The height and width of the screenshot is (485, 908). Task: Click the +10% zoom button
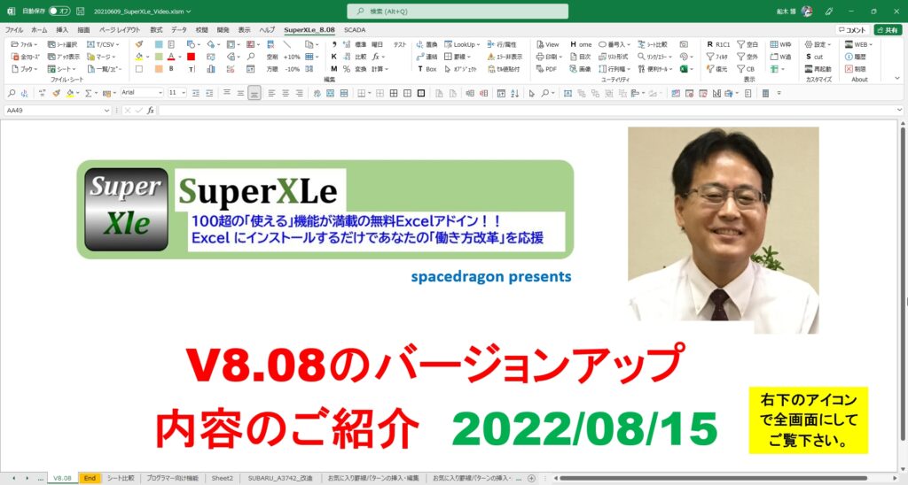(x=292, y=57)
